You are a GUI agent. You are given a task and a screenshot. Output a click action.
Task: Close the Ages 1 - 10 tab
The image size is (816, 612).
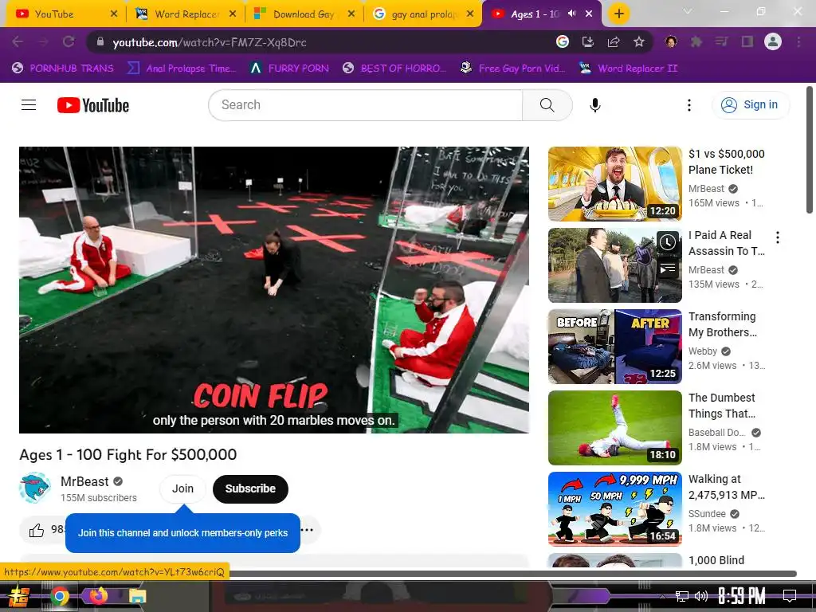pos(589,14)
